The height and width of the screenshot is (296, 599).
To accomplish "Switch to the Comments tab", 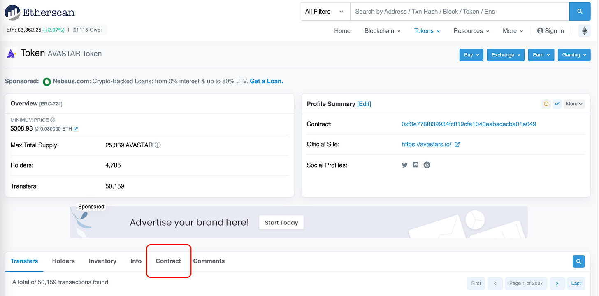I will (209, 261).
